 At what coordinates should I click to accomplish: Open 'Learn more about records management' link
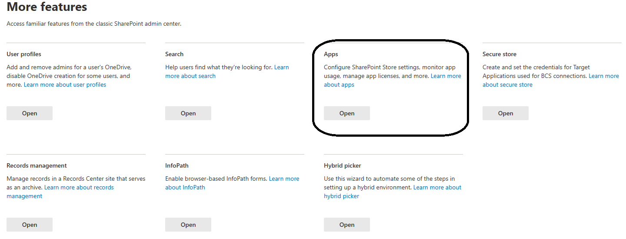(79, 187)
